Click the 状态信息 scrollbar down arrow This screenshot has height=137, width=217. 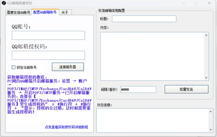211,130
